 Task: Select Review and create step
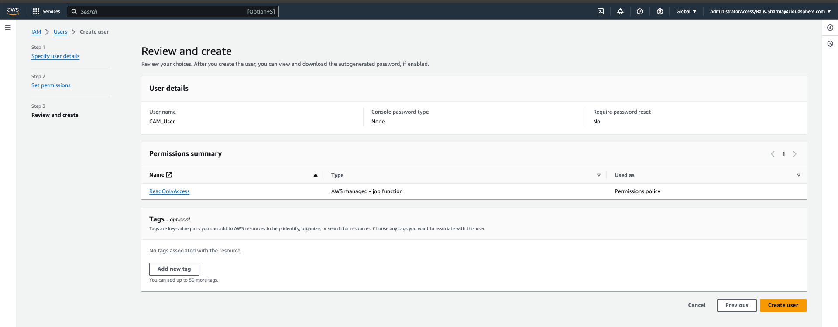click(x=55, y=115)
